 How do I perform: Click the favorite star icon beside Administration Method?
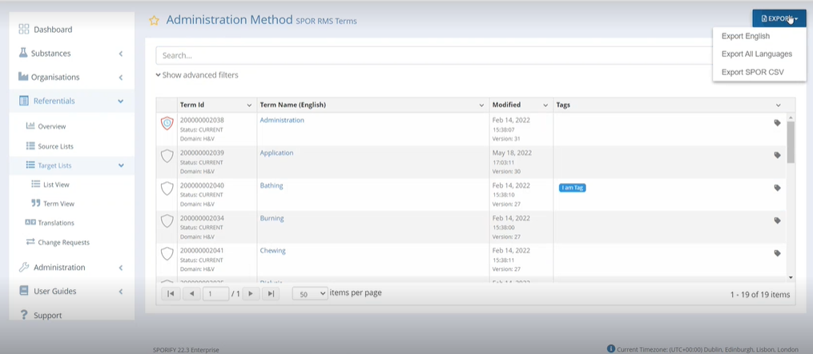(154, 21)
